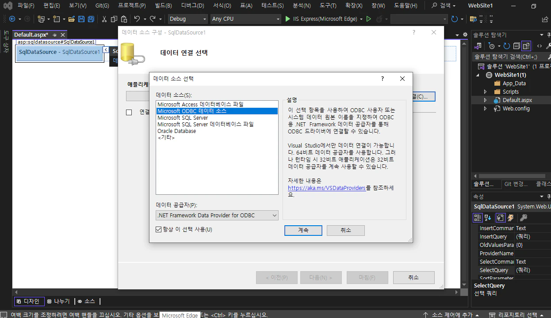
Task: Click the pending changes filter clock icon
Action: click(x=491, y=46)
